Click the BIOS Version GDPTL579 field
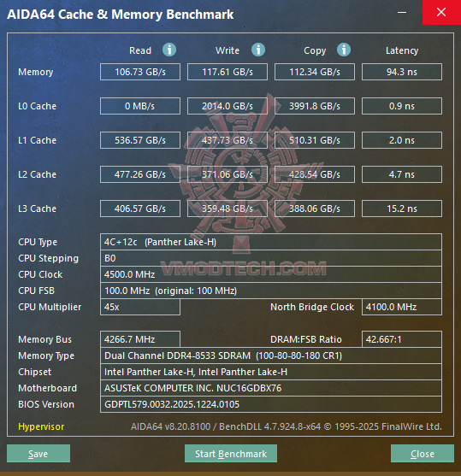The height and width of the screenshot is (476, 461). [271, 404]
